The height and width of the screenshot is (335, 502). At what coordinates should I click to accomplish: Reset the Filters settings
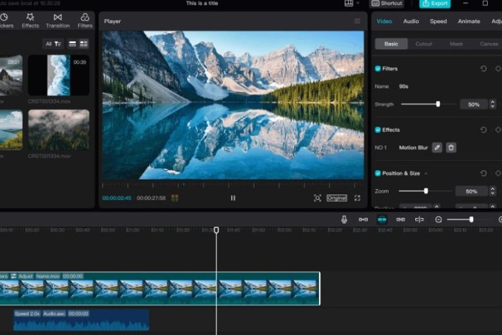[483, 69]
